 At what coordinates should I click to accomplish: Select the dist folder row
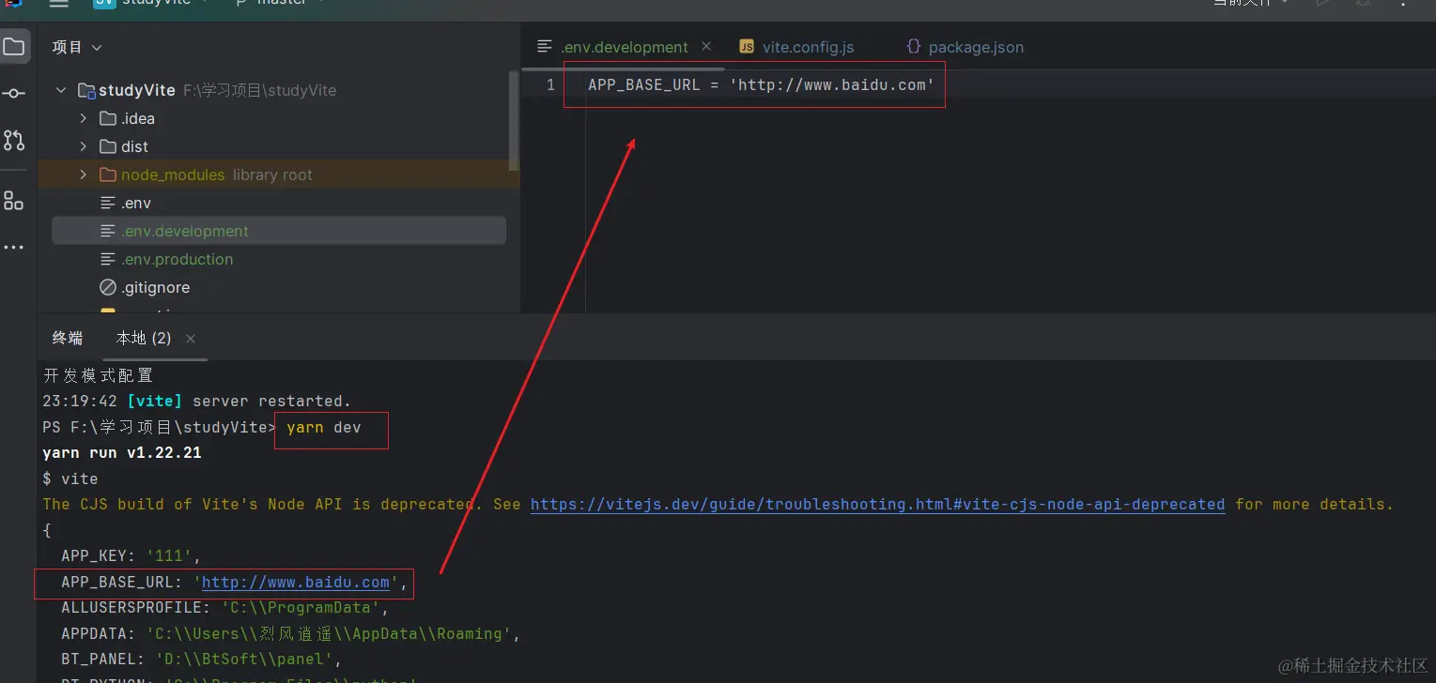pos(279,146)
